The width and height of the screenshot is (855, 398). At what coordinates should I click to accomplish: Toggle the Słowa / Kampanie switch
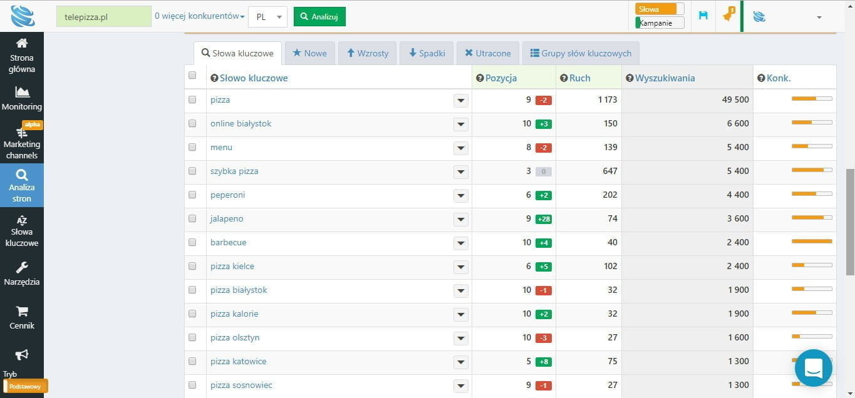(660, 16)
